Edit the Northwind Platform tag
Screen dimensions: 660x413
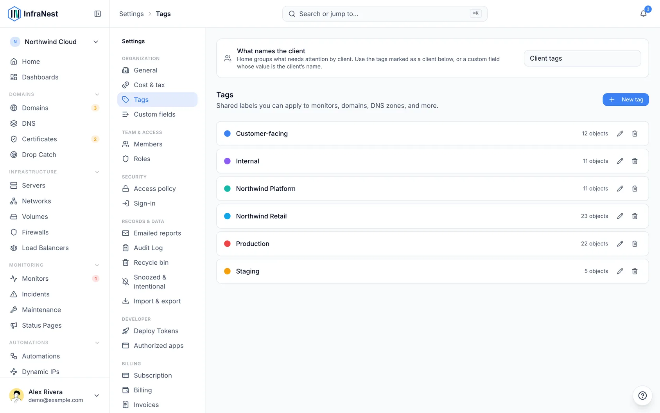[x=620, y=189]
